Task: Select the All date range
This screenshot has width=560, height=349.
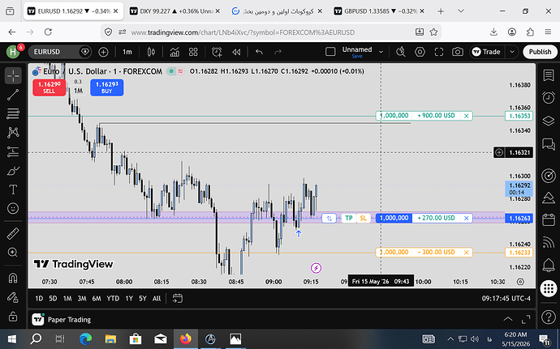Action: coord(157,299)
